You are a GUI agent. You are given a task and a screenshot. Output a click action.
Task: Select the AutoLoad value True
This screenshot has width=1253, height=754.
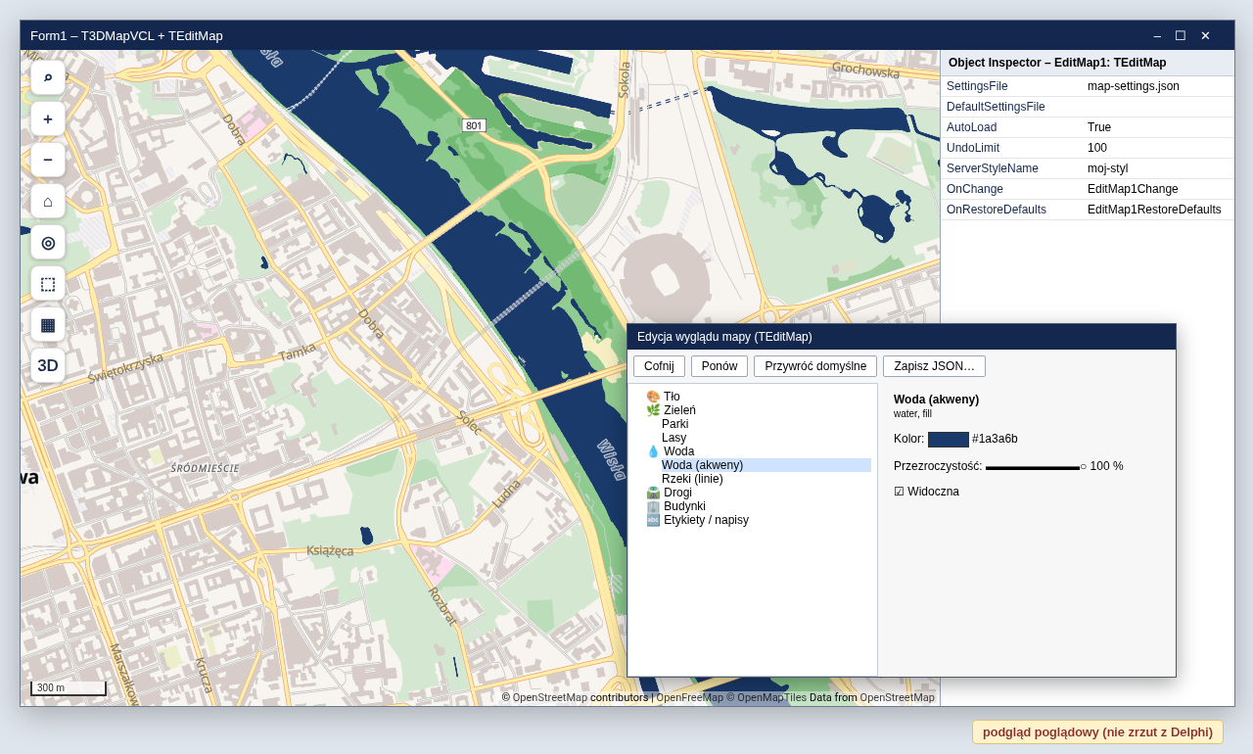click(1099, 127)
